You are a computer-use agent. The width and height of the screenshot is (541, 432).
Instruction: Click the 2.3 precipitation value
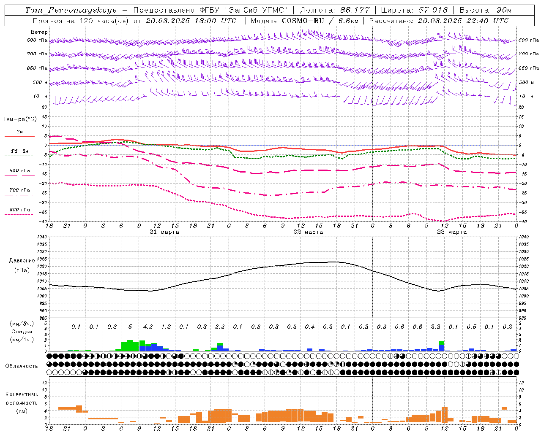[435, 327]
